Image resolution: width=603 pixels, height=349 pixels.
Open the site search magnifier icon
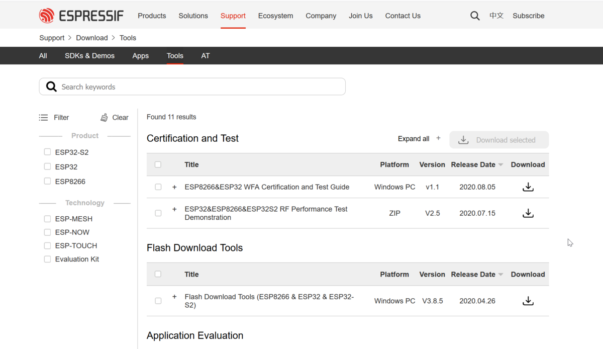tap(475, 16)
